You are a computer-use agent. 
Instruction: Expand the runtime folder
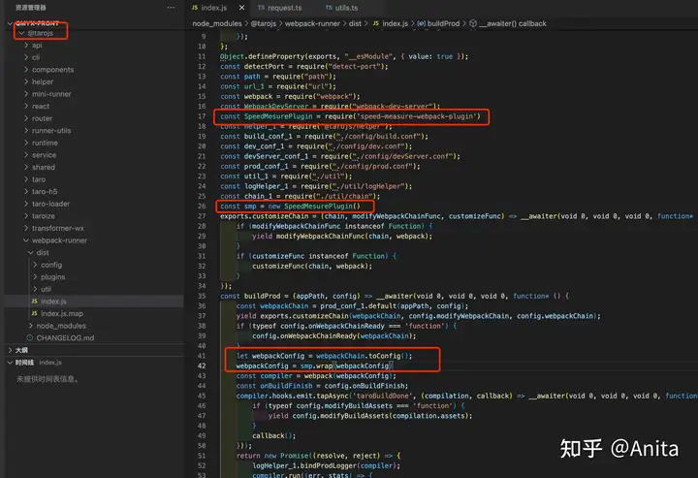click(x=26, y=143)
